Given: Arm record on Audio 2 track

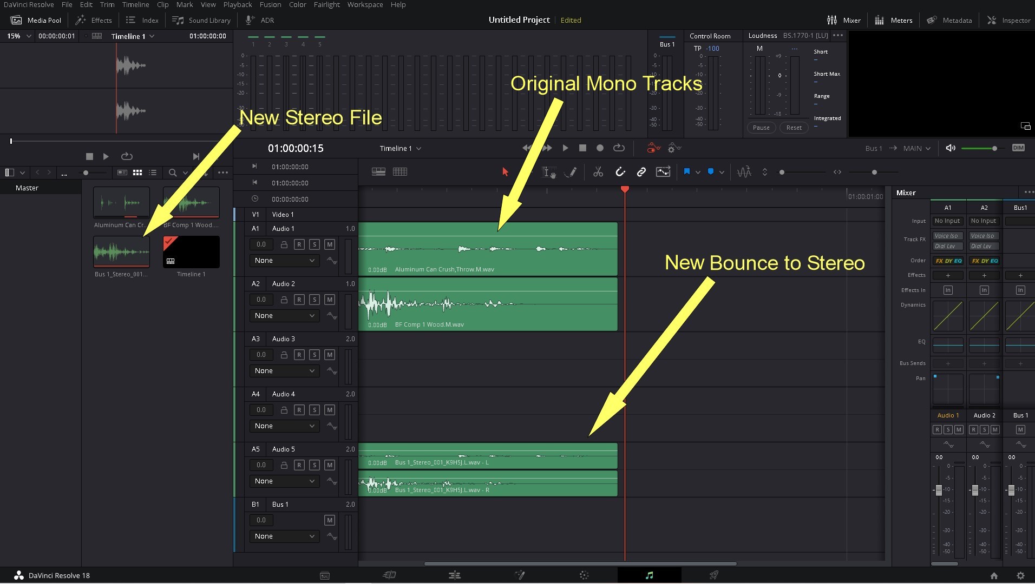Looking at the screenshot, I should (299, 300).
